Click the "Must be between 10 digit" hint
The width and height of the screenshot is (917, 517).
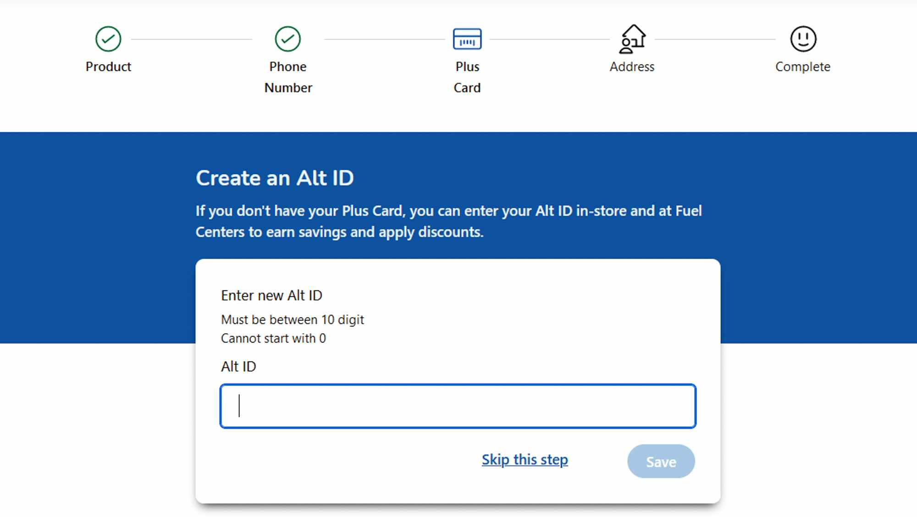(x=292, y=320)
